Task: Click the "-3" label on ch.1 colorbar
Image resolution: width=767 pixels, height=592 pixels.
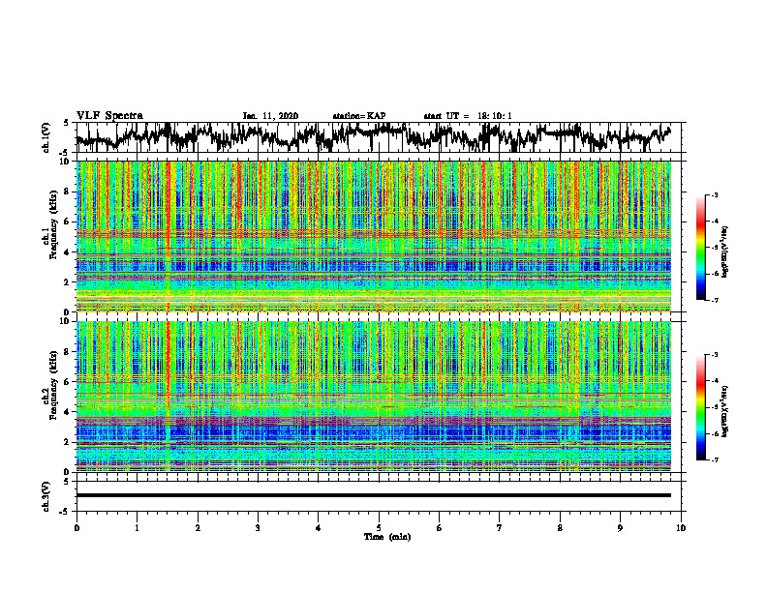Action: pyautogui.click(x=715, y=194)
